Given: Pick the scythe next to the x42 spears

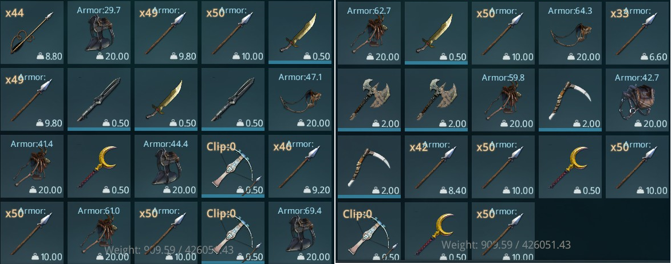Looking at the screenshot, I should pos(369,166).
